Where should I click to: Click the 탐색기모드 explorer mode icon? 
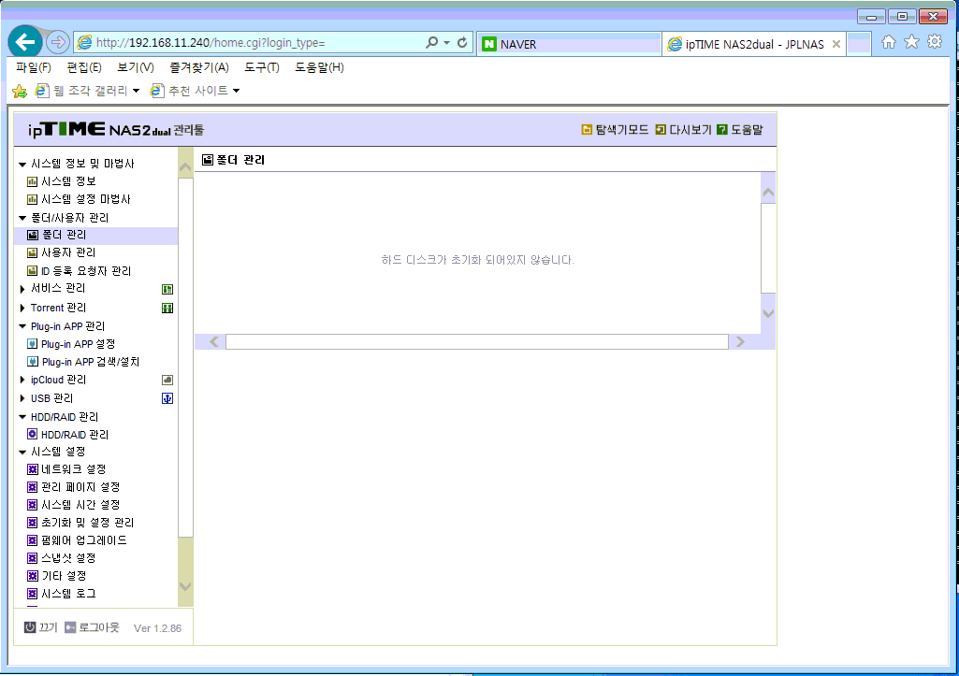pyautogui.click(x=587, y=130)
